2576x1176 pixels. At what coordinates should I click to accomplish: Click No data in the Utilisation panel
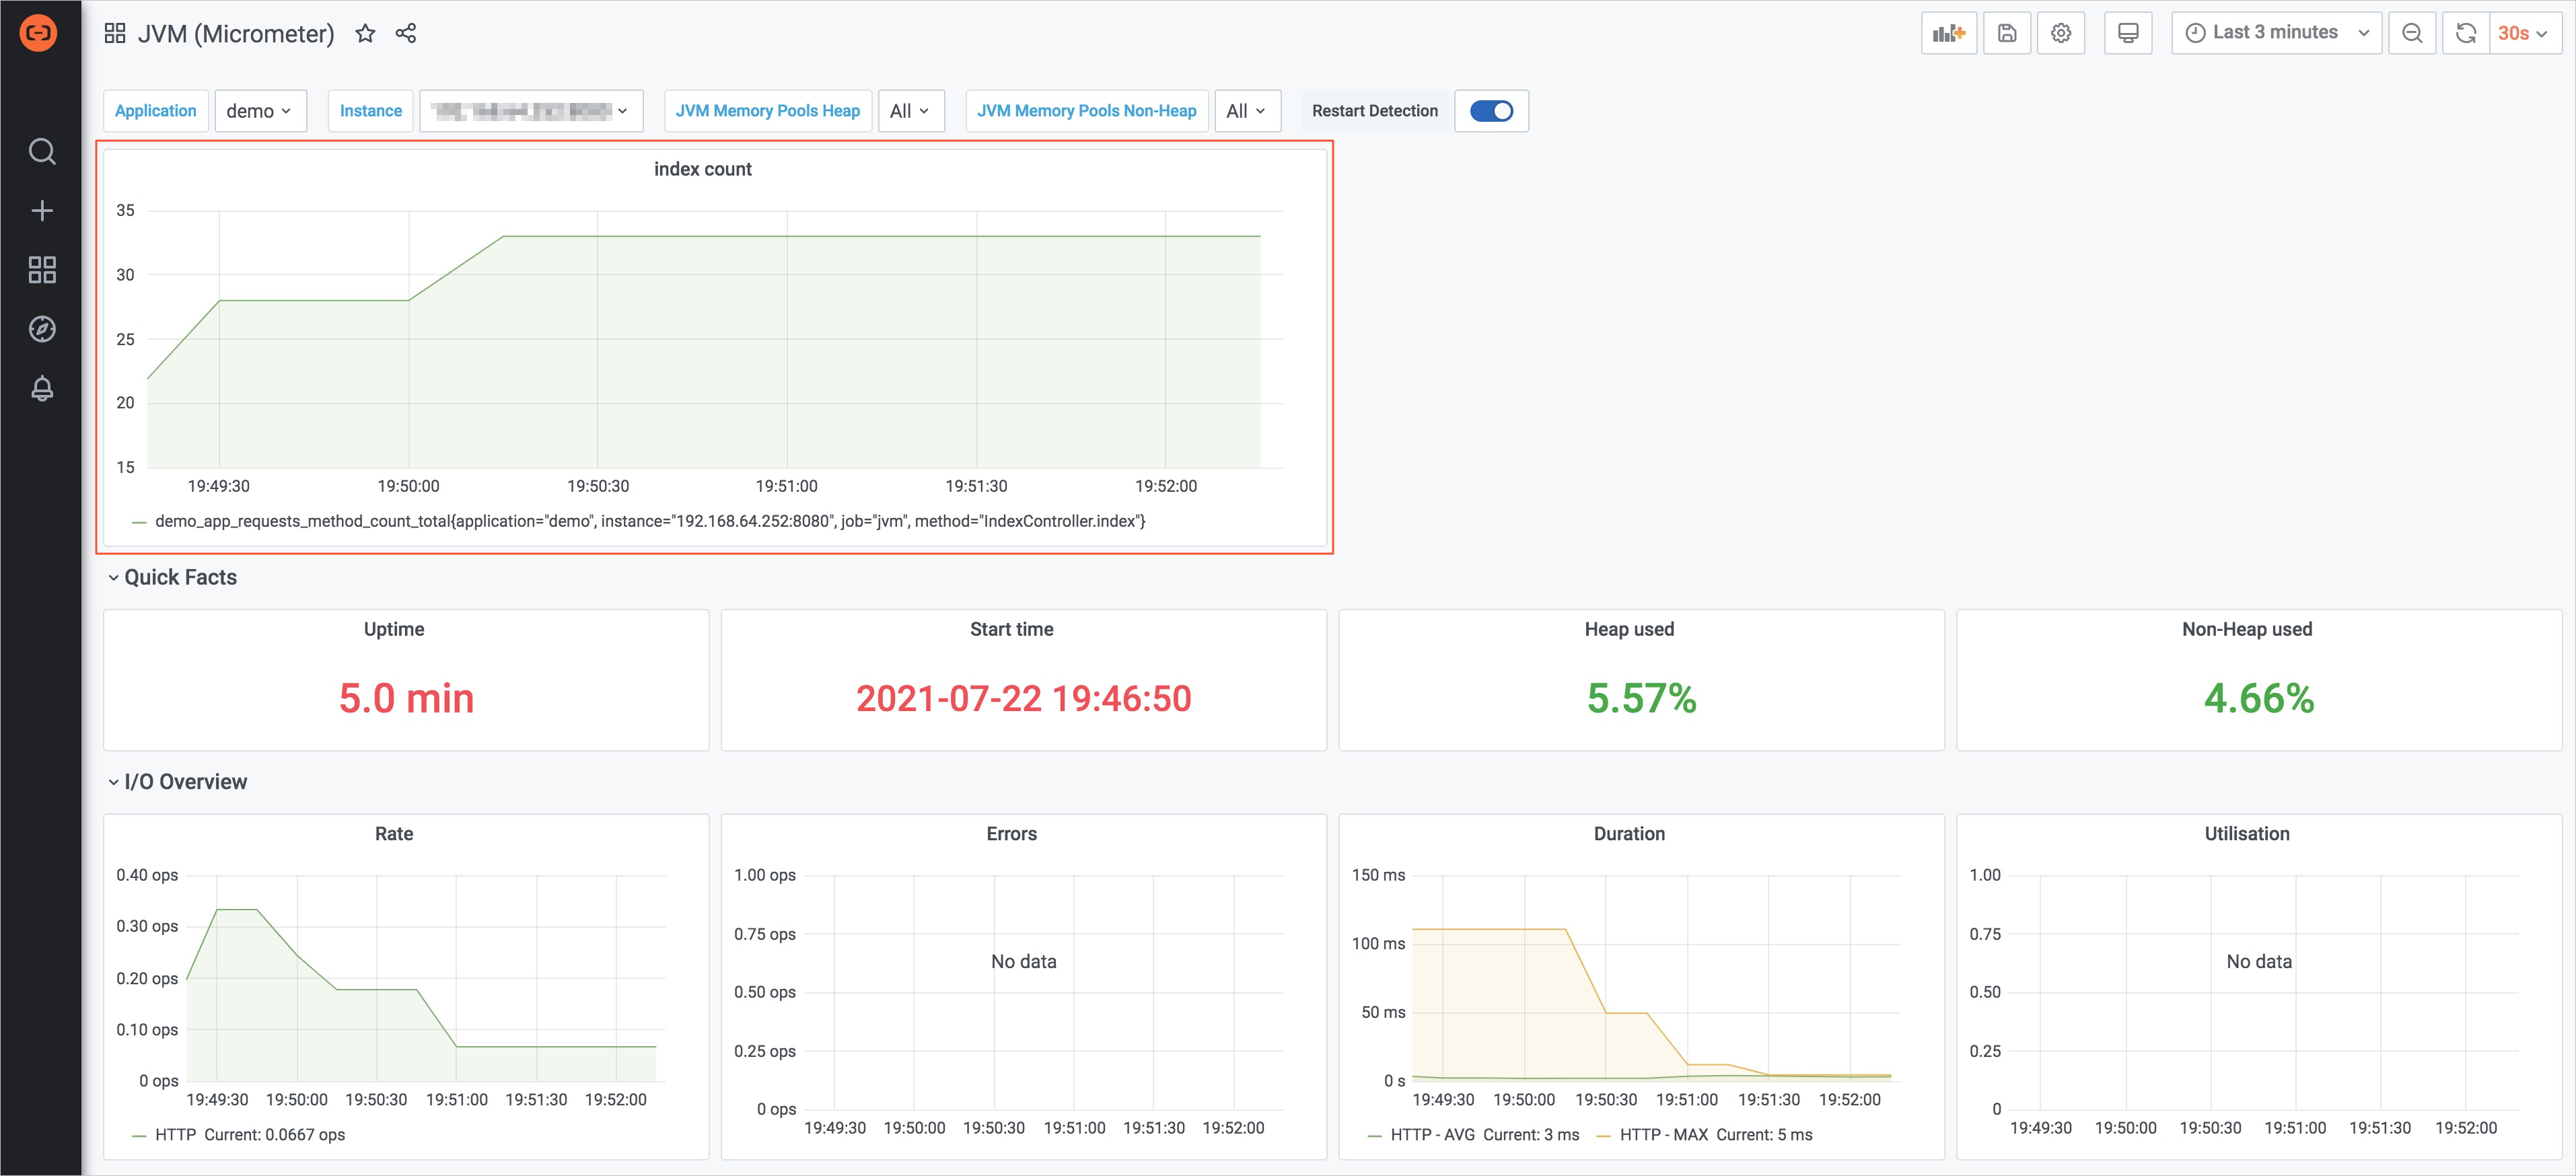pos(2259,961)
